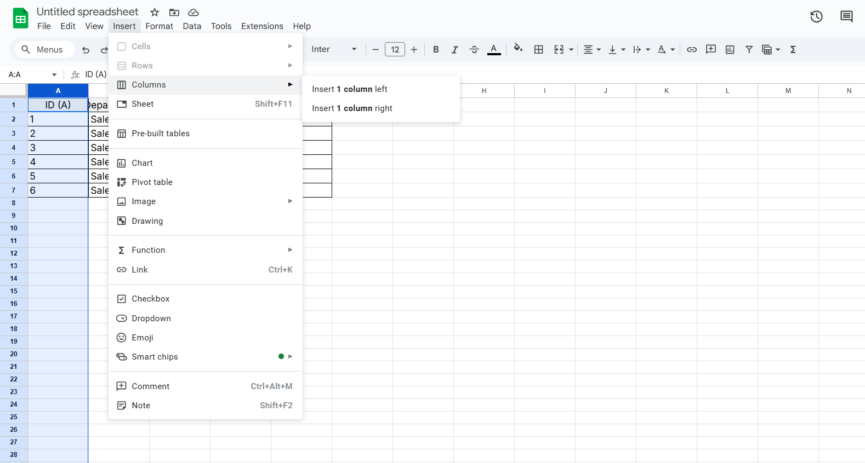The image size is (865, 463).
Task: Click the insert link toolbar icon
Action: click(x=692, y=50)
